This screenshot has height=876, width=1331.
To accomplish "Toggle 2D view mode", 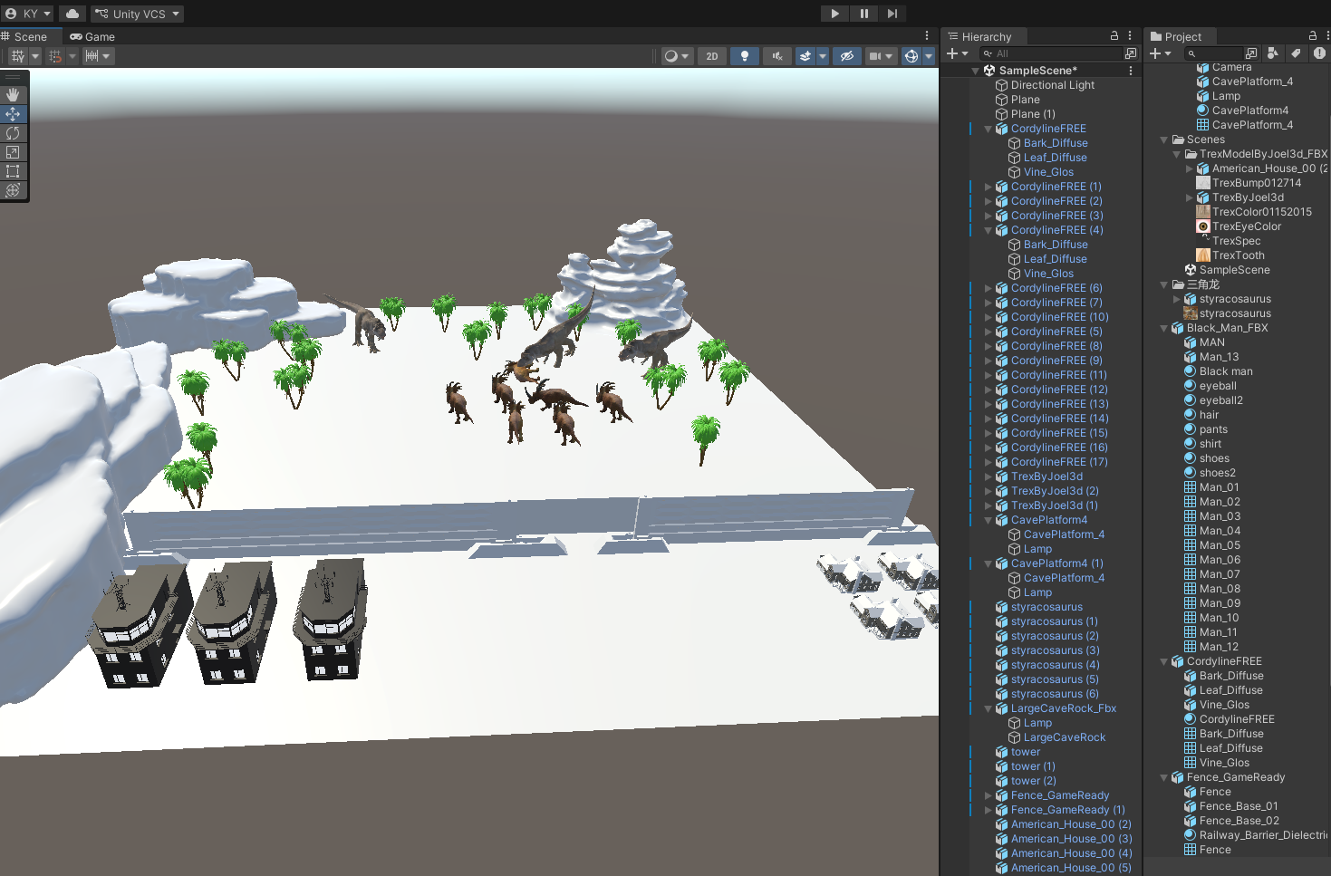I will coord(712,56).
